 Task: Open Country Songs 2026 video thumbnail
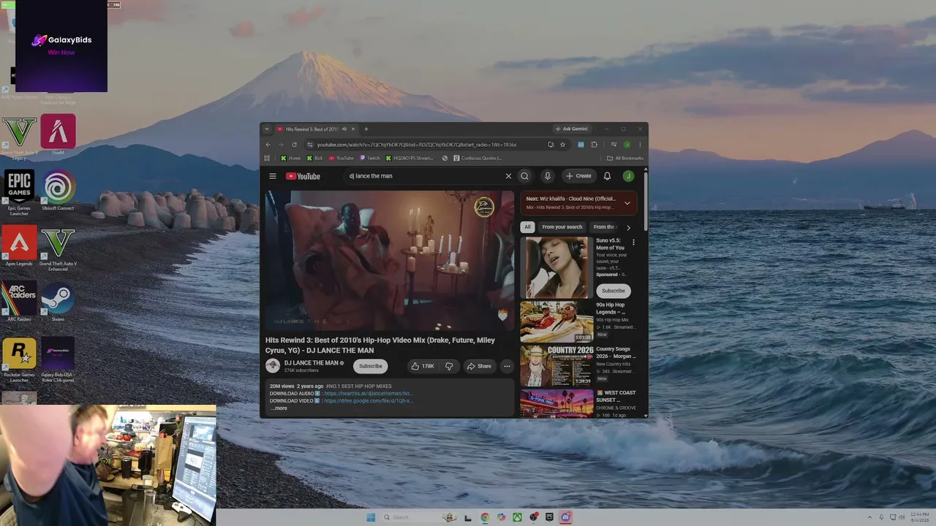[x=556, y=365]
